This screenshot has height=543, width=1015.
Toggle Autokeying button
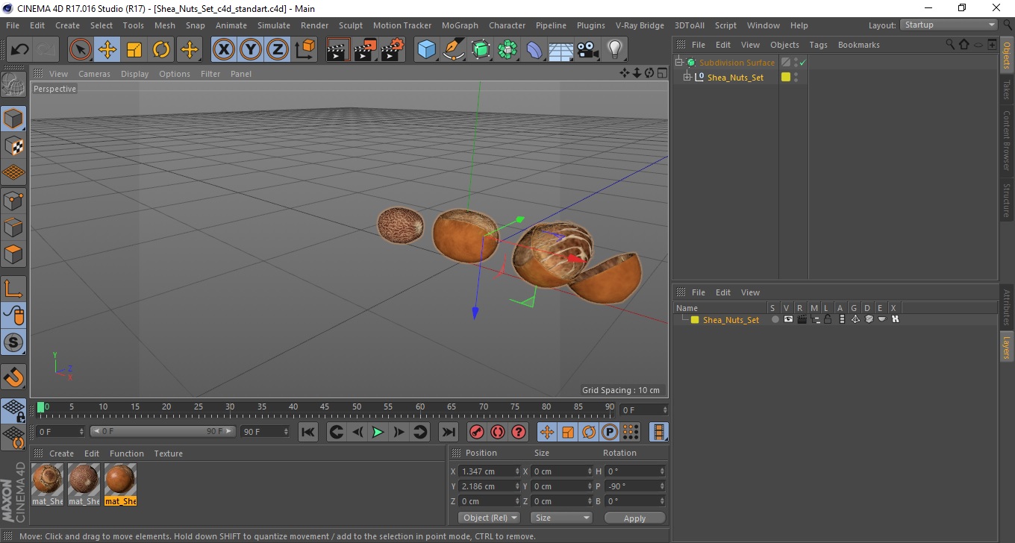pos(498,432)
